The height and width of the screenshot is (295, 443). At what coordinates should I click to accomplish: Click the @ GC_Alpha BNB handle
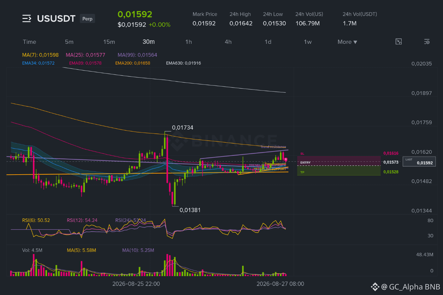[x=411, y=287]
